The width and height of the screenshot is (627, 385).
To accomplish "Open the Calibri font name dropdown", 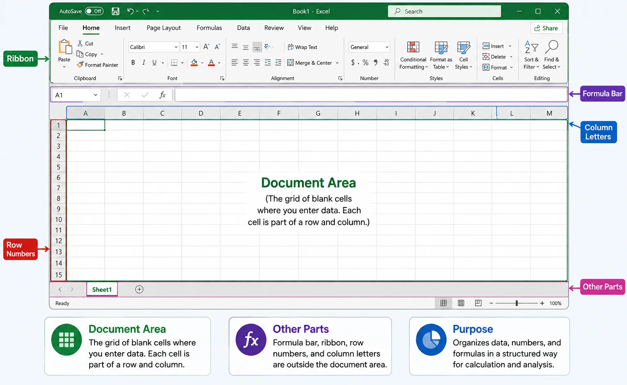I will click(x=176, y=47).
